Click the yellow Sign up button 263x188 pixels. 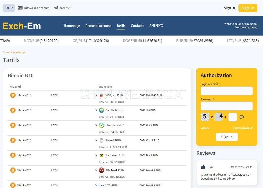(248, 8)
